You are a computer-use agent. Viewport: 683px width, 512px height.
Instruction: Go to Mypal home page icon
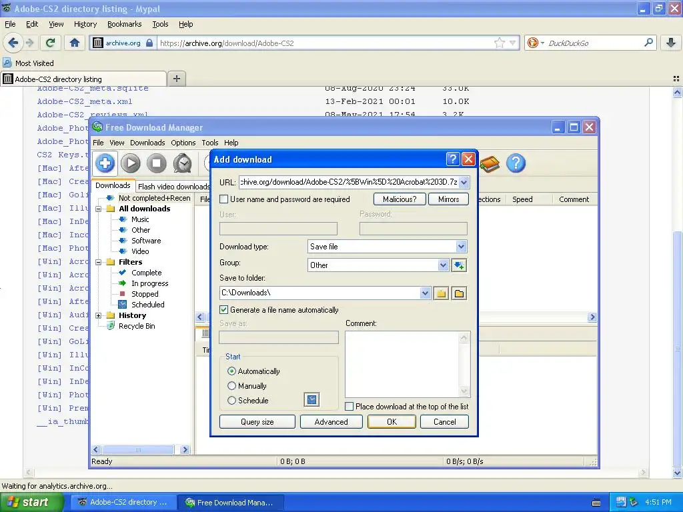[x=75, y=43]
